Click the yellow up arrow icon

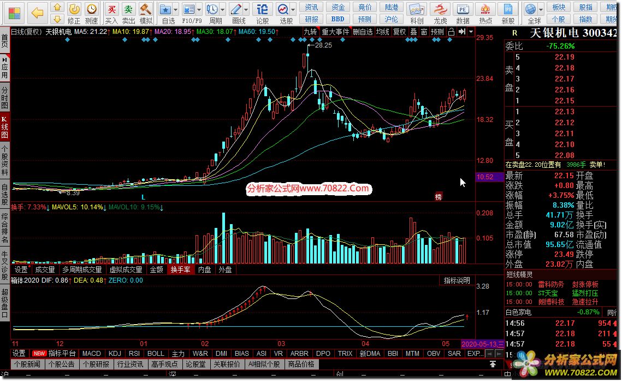point(57,7)
